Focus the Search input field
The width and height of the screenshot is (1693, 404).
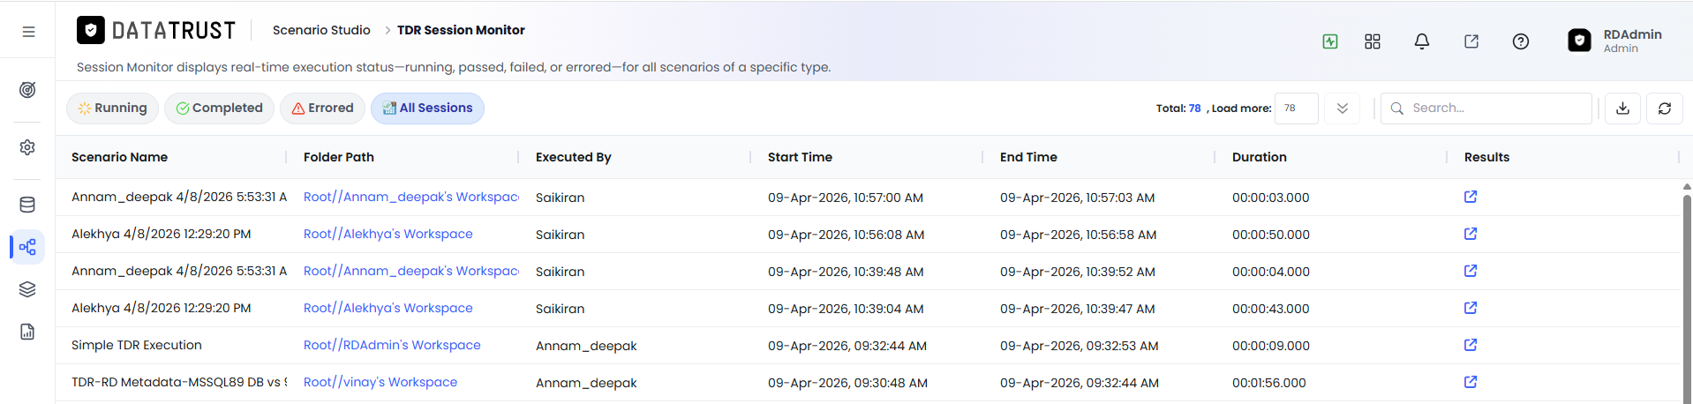[x=1486, y=108]
